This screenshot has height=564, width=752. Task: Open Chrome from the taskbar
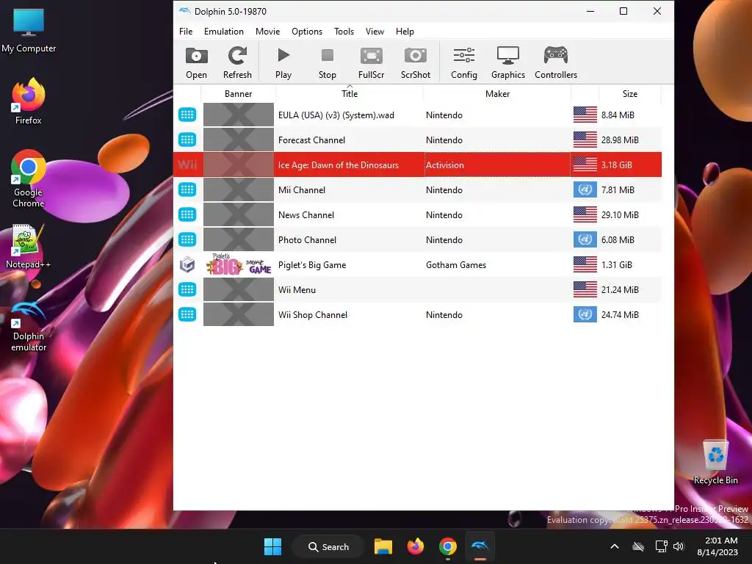[x=447, y=546]
